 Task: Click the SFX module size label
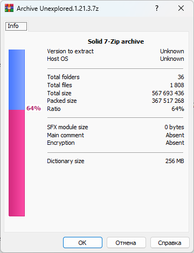coord(67,127)
